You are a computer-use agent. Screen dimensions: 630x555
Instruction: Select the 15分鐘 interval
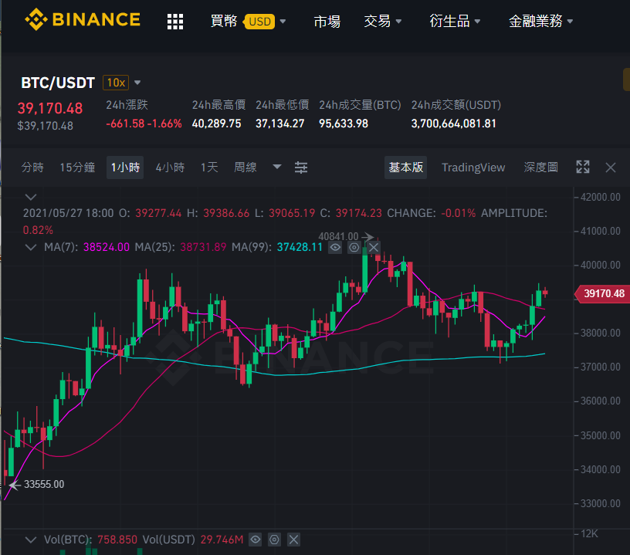tap(77, 168)
